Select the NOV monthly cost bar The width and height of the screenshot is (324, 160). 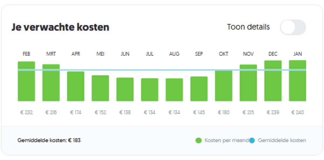(248, 83)
